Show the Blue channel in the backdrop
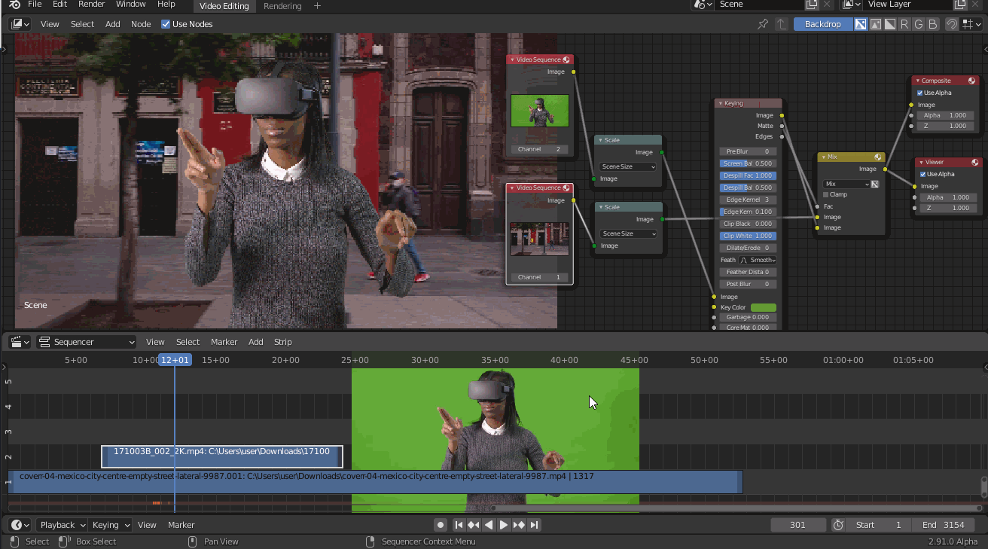This screenshot has height=549, width=988. coord(933,24)
